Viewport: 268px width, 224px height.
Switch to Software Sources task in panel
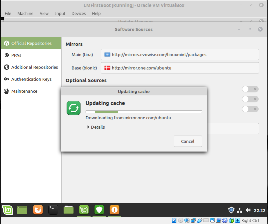click(84, 210)
